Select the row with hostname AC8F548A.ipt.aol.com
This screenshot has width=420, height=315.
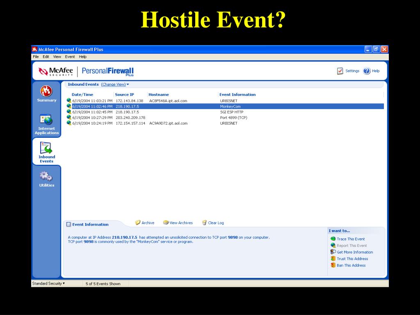[225, 101]
